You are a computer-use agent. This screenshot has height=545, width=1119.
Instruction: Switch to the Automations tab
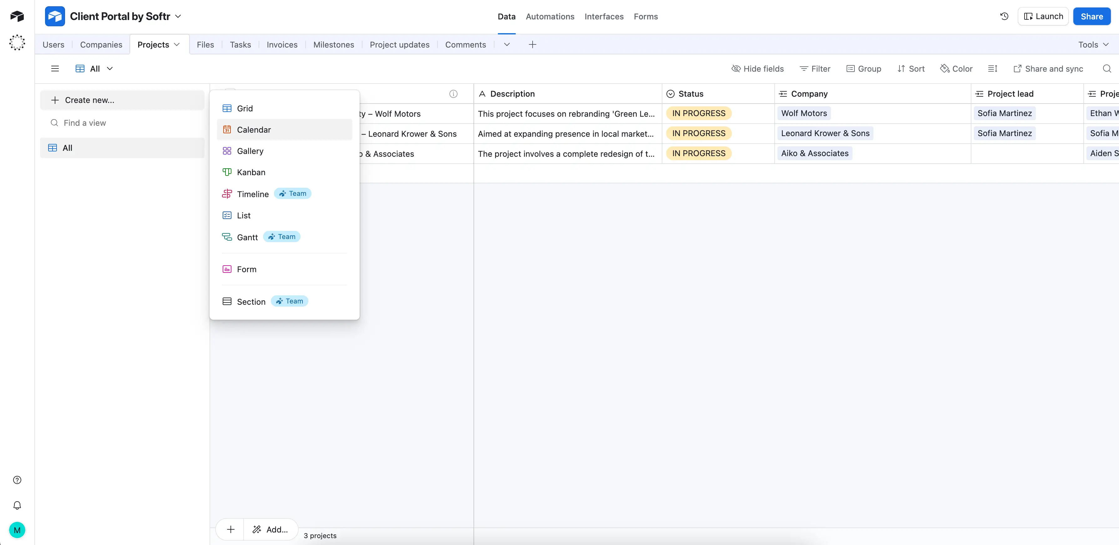point(549,16)
